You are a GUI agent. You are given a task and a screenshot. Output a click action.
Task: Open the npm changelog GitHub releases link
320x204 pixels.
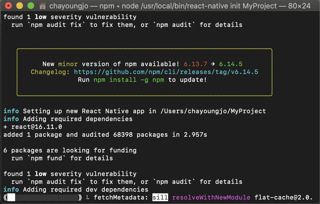(x=166, y=72)
